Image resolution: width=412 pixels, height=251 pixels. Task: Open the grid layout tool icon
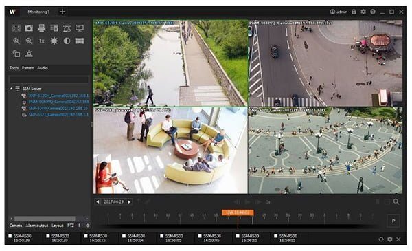80,41
